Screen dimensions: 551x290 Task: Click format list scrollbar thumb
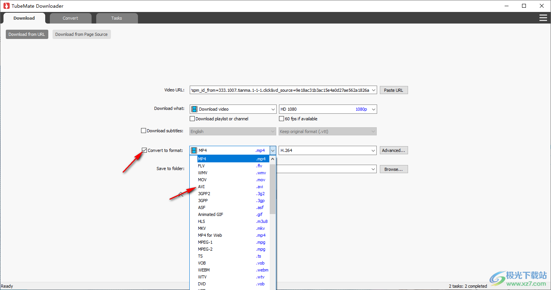tap(272, 188)
